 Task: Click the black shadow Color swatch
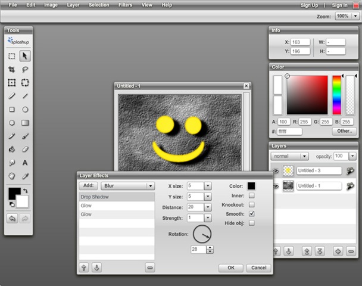coord(251,186)
